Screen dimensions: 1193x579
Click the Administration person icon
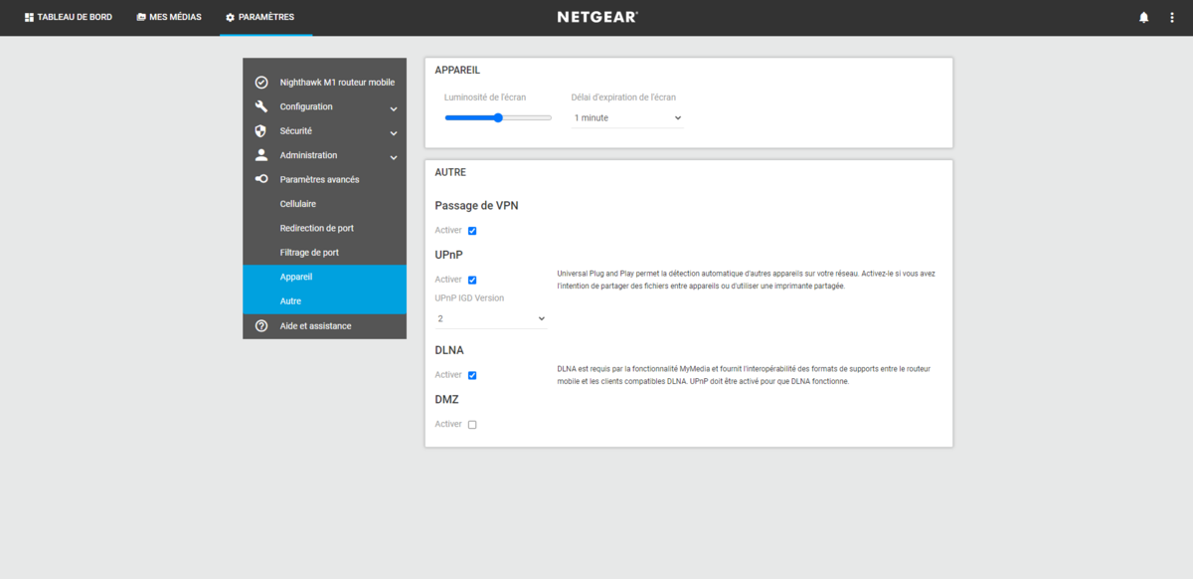(261, 155)
